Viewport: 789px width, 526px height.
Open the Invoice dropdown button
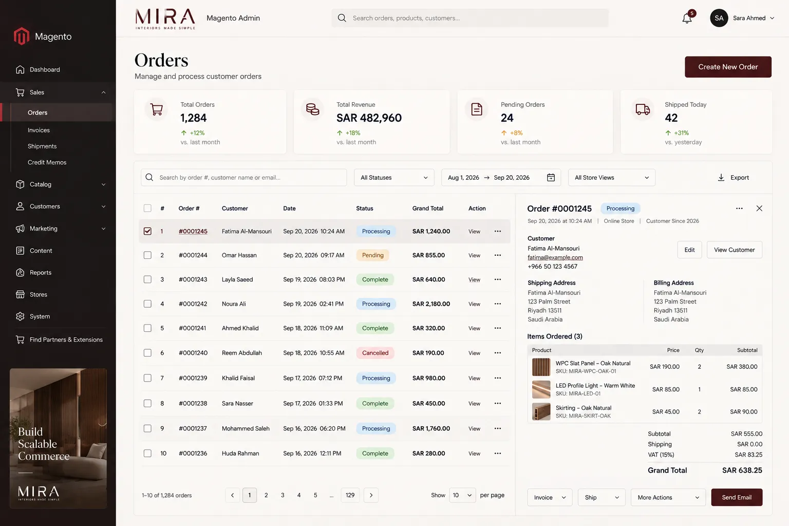[x=550, y=497]
